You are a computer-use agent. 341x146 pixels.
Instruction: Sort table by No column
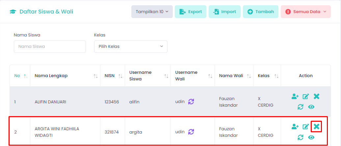pos(20,76)
